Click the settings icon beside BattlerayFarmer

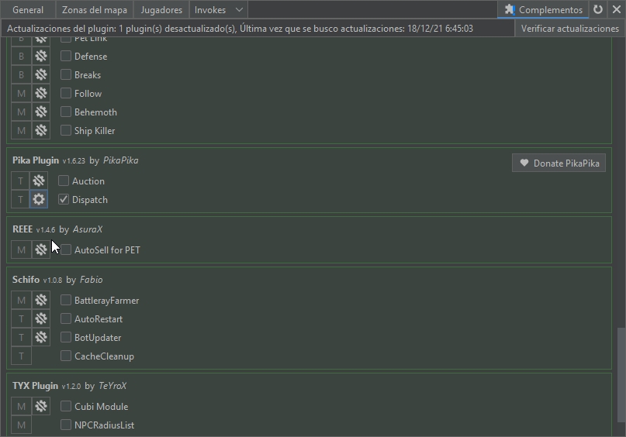point(41,301)
